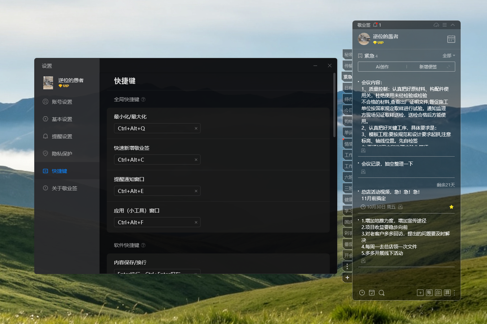Expand the 全部 filter dropdown
487x324 pixels.
coord(449,56)
